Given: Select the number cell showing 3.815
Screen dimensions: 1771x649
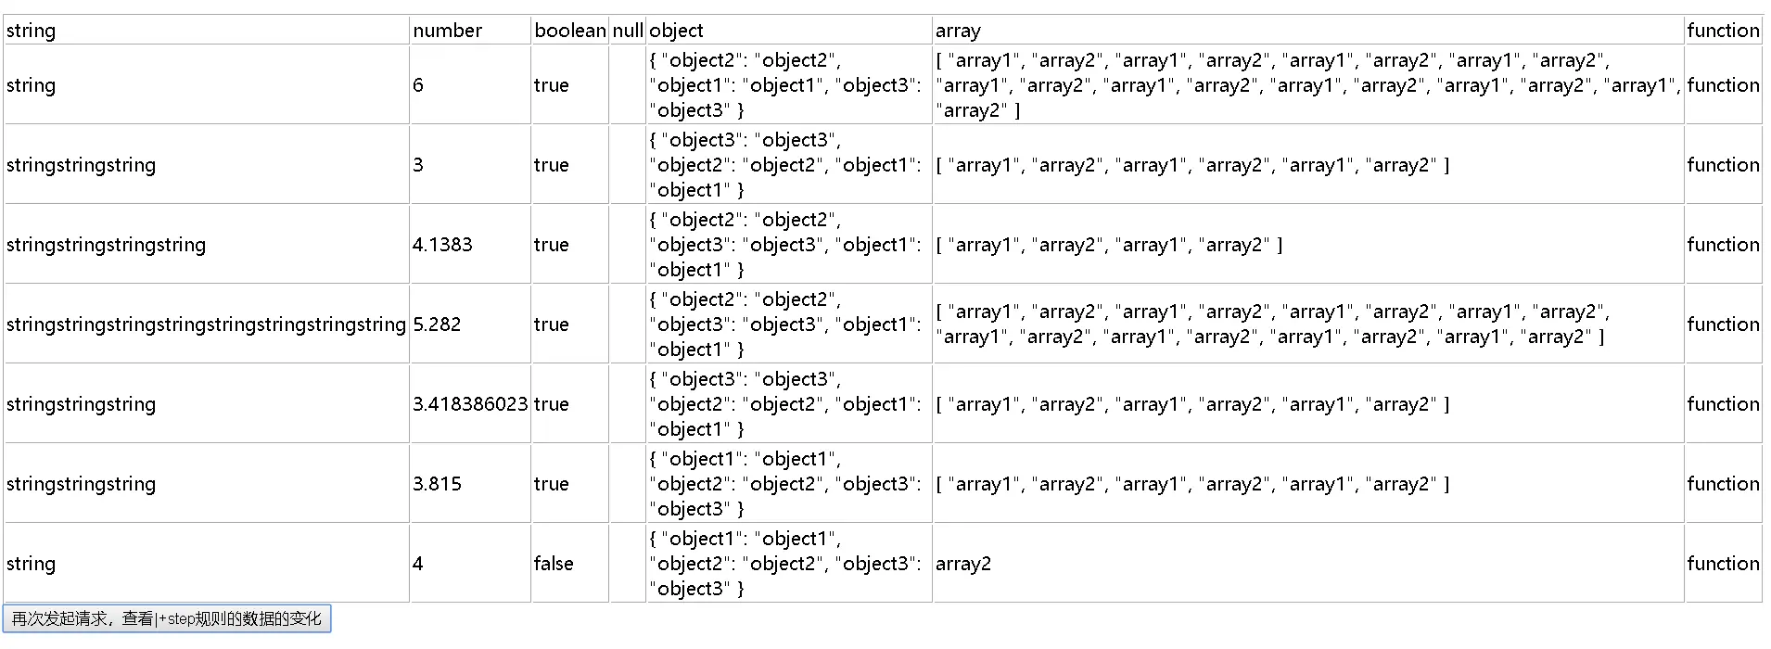Looking at the screenshot, I should pos(470,484).
